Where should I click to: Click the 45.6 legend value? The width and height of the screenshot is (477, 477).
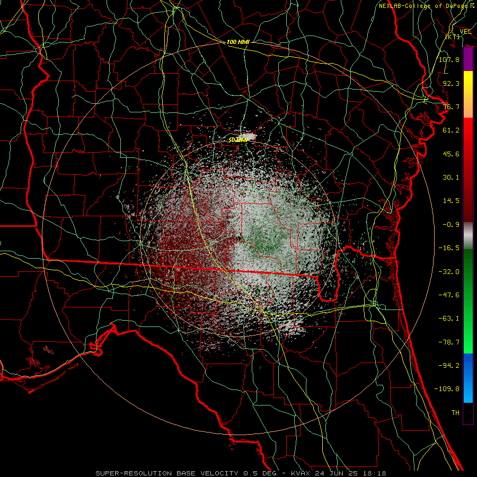pos(451,154)
